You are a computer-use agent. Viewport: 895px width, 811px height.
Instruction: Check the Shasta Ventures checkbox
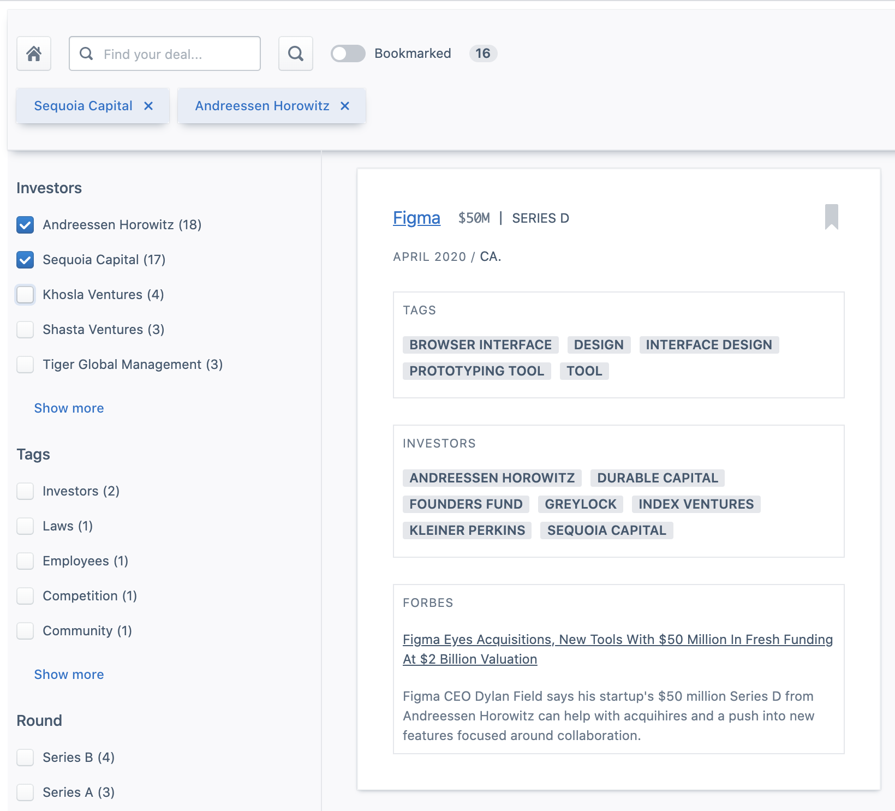pyautogui.click(x=25, y=330)
